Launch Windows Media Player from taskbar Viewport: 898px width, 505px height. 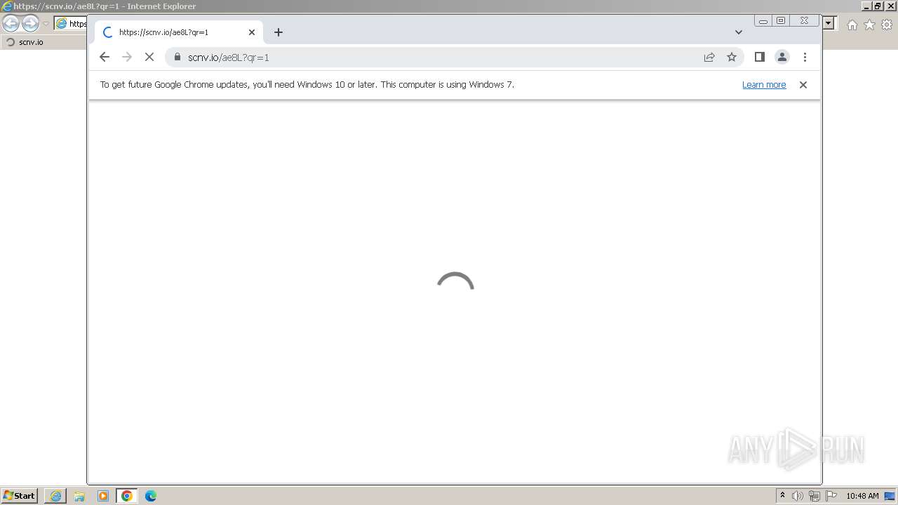pos(103,496)
